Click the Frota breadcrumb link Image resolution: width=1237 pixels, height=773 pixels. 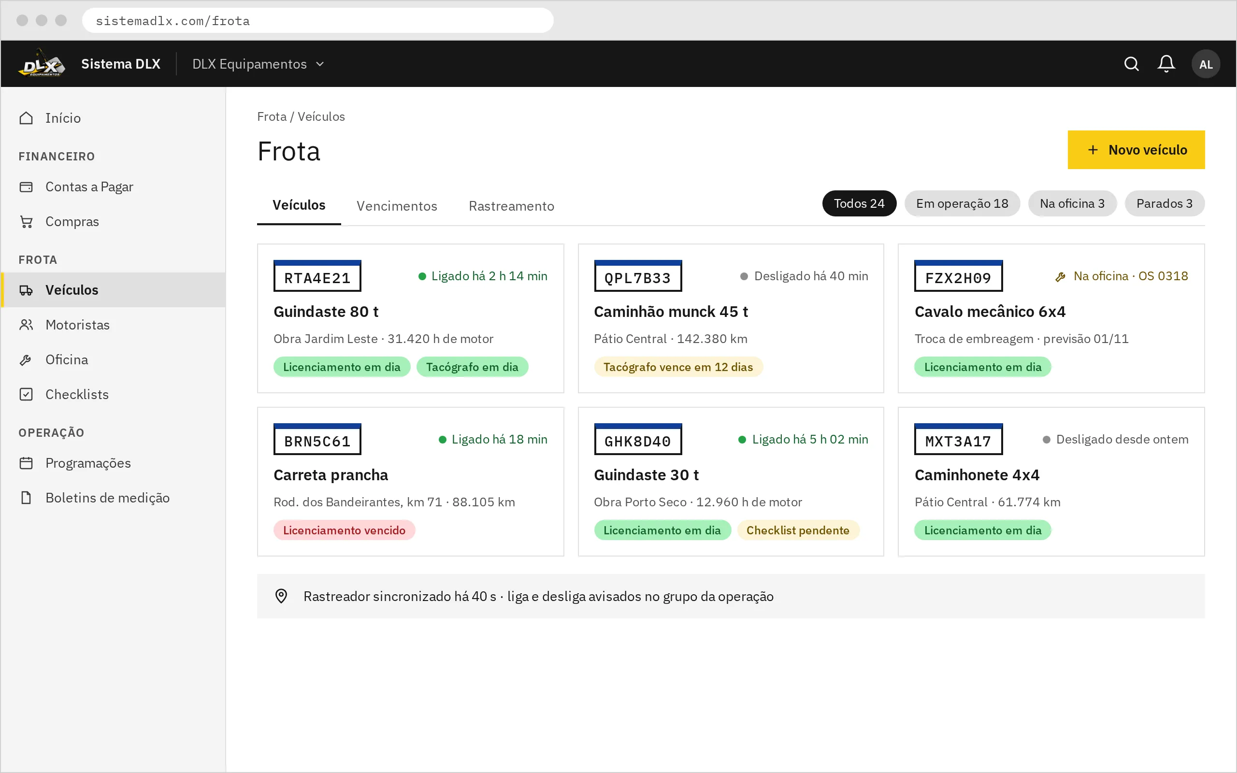pyautogui.click(x=272, y=116)
